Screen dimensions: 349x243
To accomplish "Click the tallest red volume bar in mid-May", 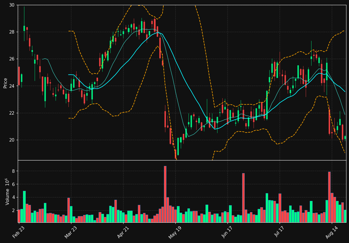I will click(165, 194).
